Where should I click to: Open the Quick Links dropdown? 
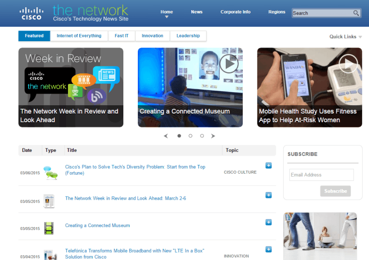click(x=346, y=37)
